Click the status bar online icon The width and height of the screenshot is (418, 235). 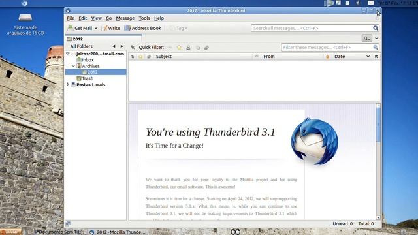pos(68,223)
